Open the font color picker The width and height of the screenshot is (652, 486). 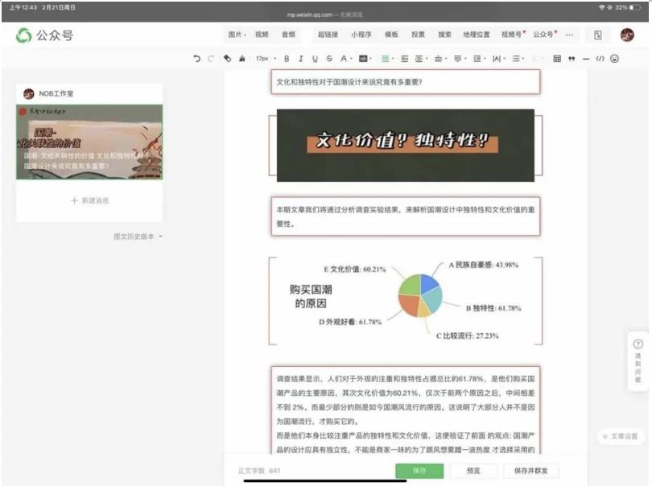(346, 59)
